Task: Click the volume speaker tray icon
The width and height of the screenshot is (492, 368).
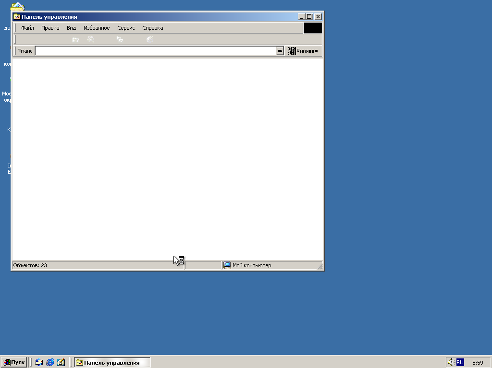Action: click(x=451, y=362)
